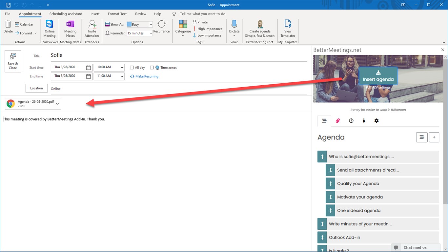The width and height of the screenshot is (448, 252).
Task: Open the attachments paperclip tab in BetterMeetings
Action: (338, 121)
